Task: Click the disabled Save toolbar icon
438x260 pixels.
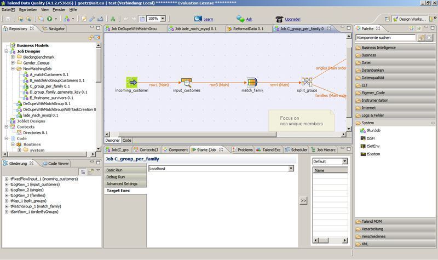Action: [x=8, y=19]
